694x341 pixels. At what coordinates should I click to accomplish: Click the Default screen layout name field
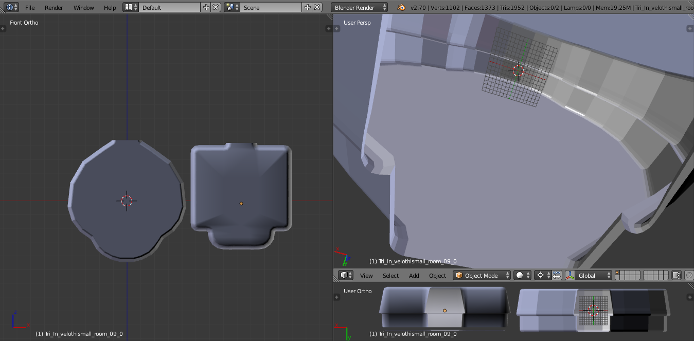170,8
